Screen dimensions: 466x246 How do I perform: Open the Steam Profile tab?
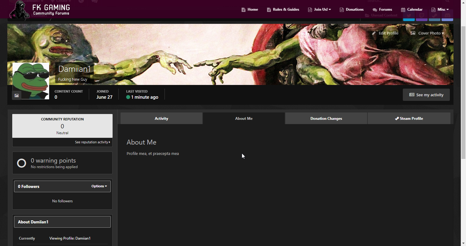coord(409,118)
